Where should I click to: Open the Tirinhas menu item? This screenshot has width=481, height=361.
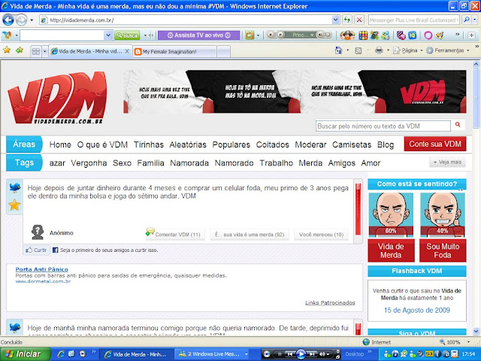coord(149,144)
